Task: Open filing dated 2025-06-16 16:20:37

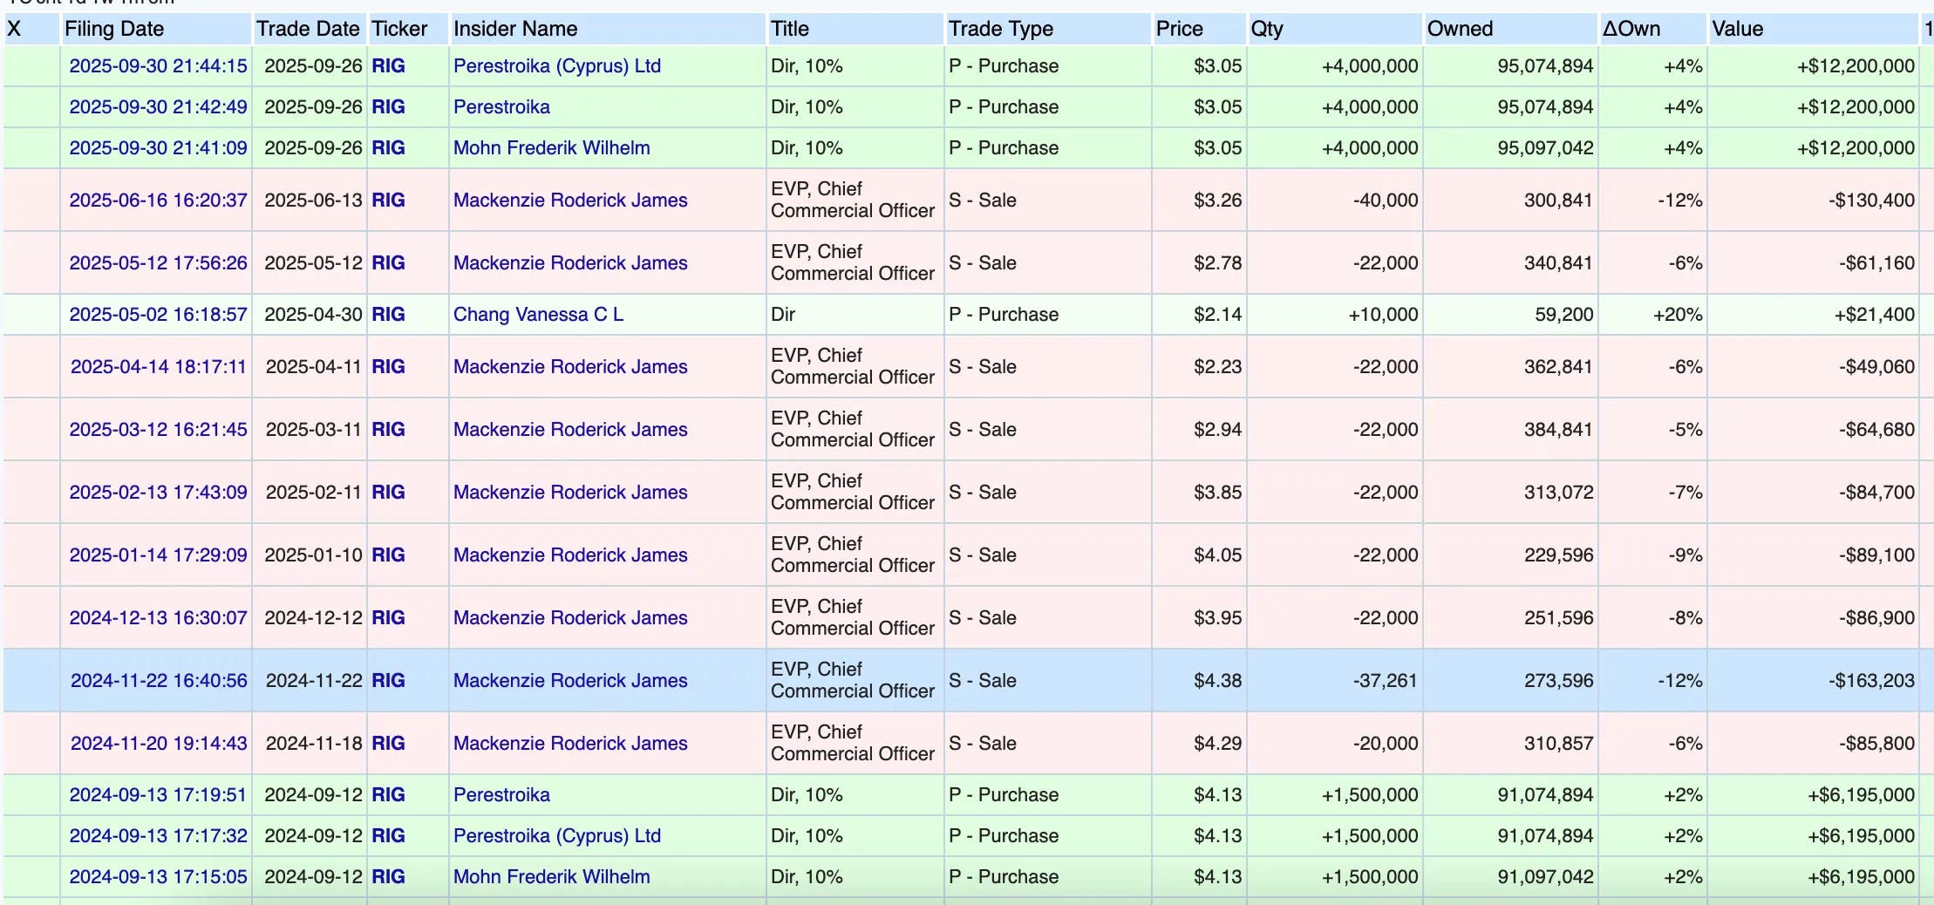Action: point(158,201)
